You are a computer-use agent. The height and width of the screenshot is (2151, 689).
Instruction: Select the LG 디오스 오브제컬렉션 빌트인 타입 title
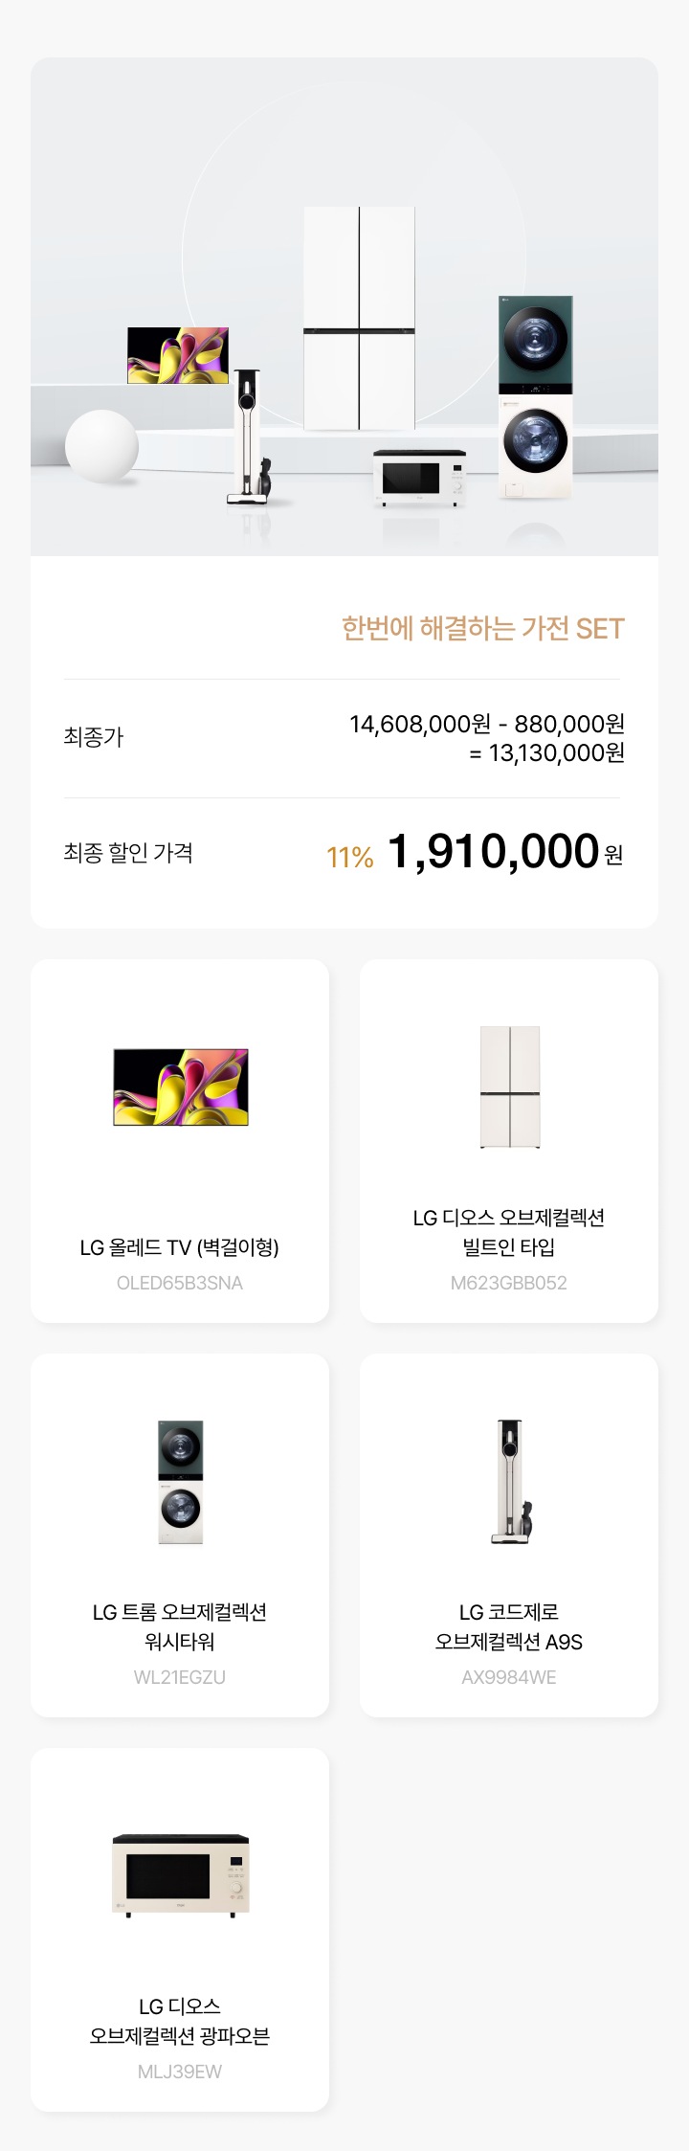509,1232
